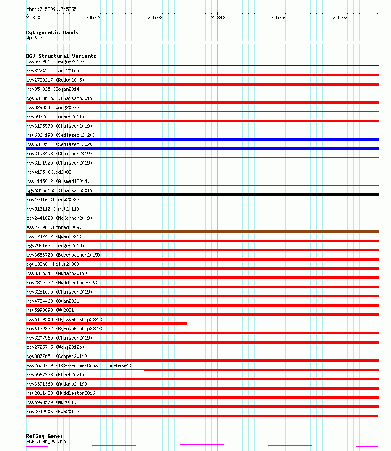Click esv2726706 (Wong2012b) label
Screen dimensions: 391x451
(x=55, y=347)
